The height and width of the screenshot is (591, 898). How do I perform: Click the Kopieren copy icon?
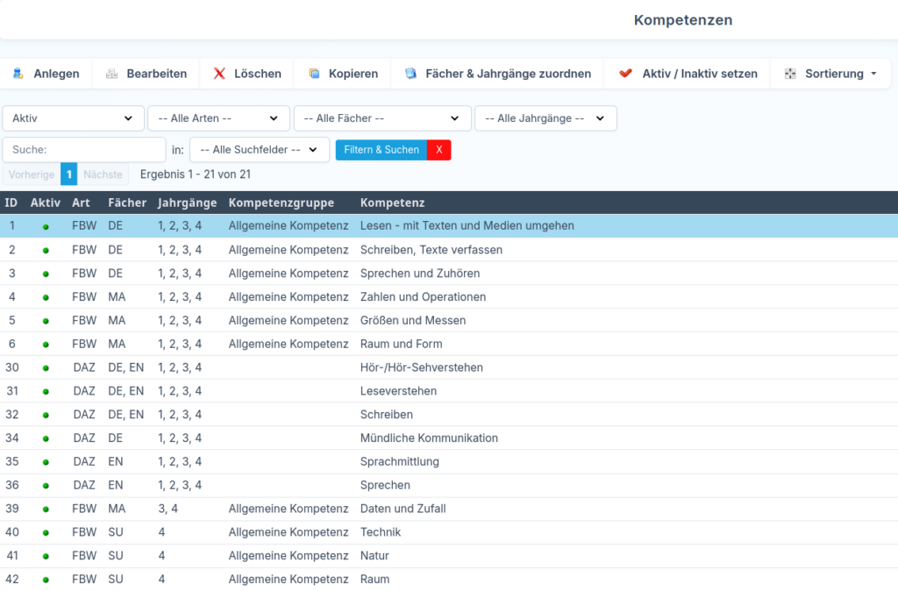(x=314, y=74)
